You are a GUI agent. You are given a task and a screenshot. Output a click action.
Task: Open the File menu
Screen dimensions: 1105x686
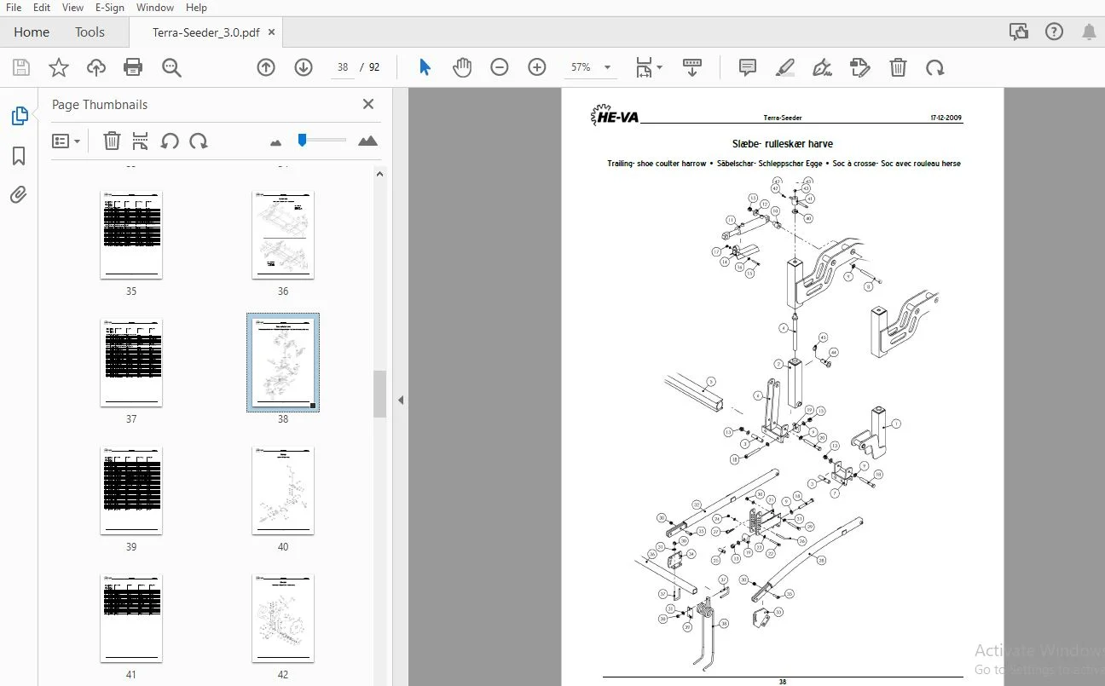click(14, 8)
